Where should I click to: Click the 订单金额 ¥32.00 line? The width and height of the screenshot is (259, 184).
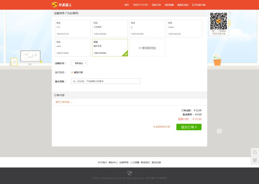(191, 111)
